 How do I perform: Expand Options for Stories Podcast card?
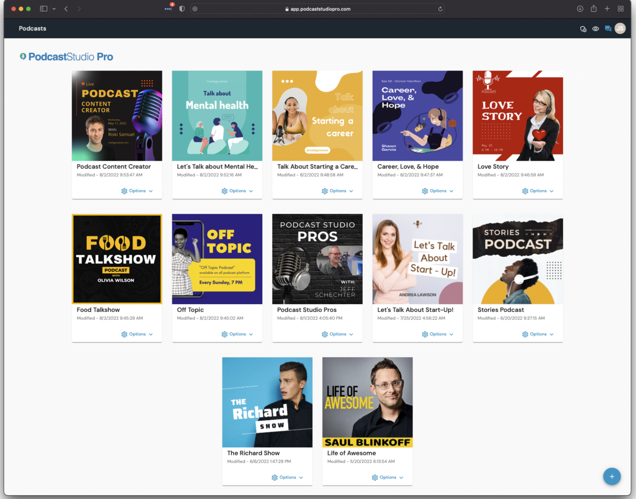coord(537,334)
